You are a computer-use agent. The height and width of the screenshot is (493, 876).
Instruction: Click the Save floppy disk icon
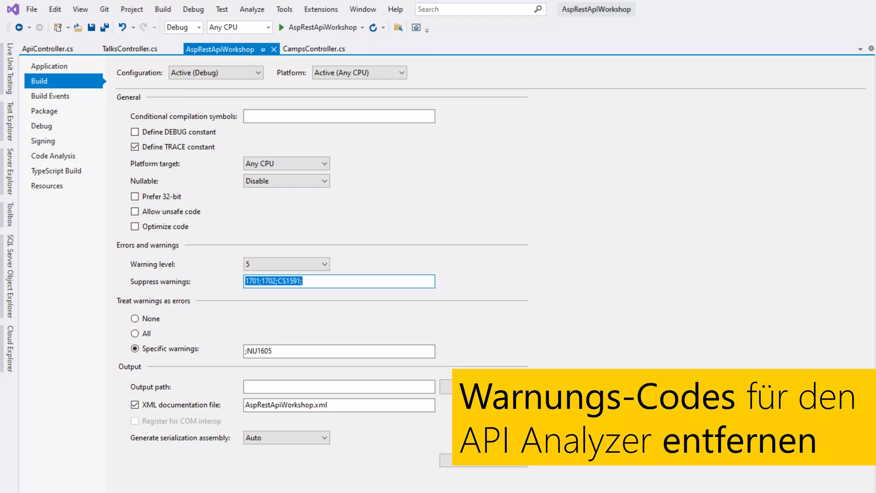click(91, 27)
